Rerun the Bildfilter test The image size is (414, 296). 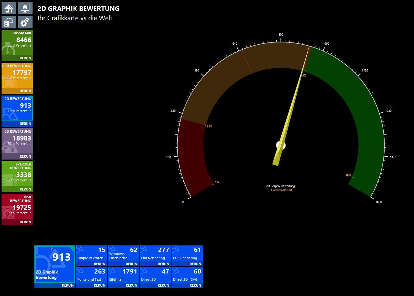coord(131,285)
